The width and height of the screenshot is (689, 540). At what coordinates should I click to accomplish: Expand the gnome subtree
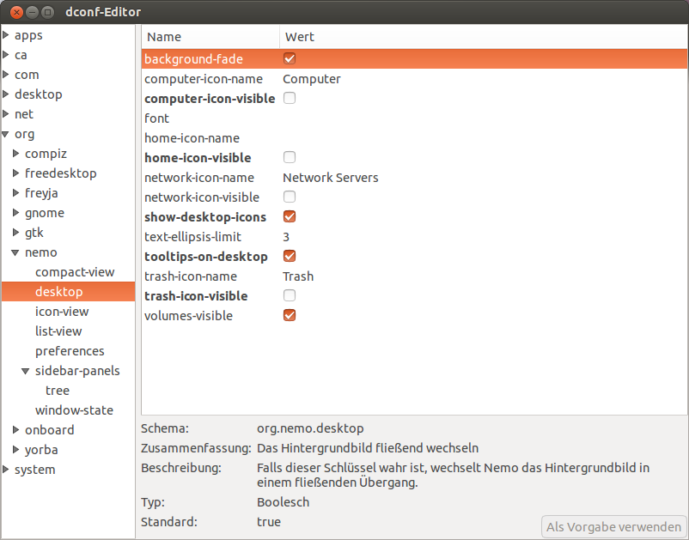15,213
